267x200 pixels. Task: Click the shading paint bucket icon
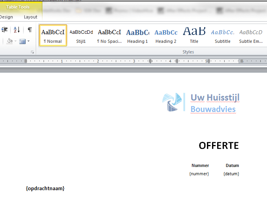click(x=9, y=41)
